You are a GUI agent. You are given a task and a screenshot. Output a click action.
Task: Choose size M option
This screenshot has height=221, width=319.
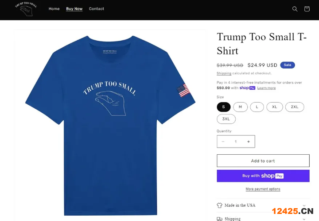[x=240, y=107]
